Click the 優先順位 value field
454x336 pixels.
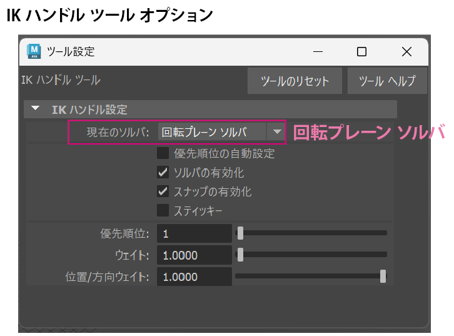click(194, 234)
